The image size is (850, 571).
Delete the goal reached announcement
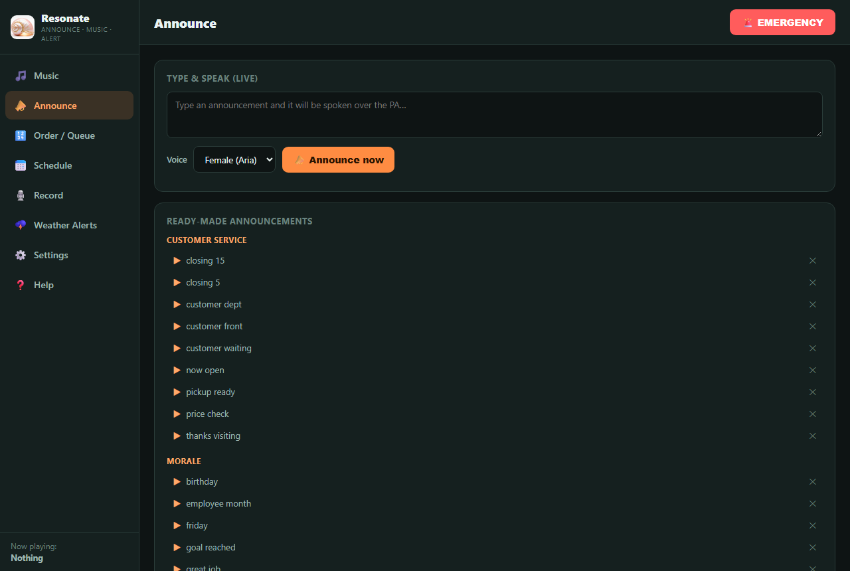tap(812, 547)
